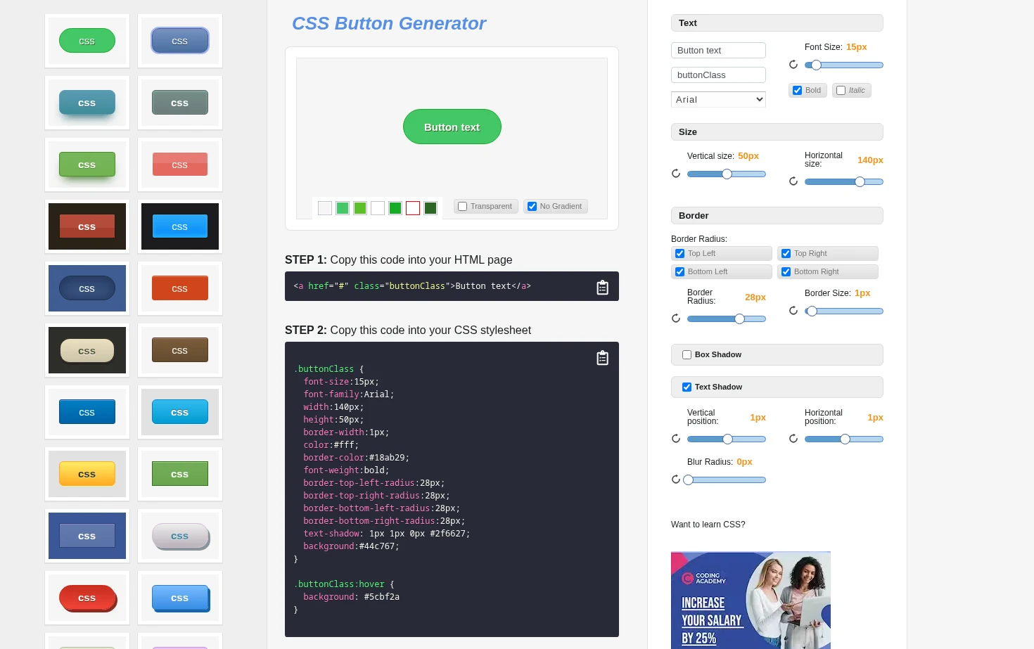The width and height of the screenshot is (1034, 649).
Task: Copy the Step 1 HTML code to clipboard
Action: (602, 287)
